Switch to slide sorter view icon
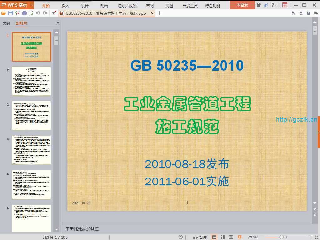320x240 pixels. pyautogui.click(x=222, y=237)
